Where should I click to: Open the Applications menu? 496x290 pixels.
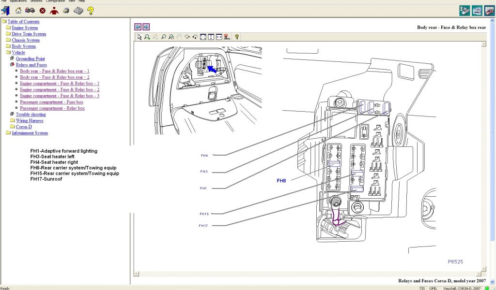click(x=18, y=1)
